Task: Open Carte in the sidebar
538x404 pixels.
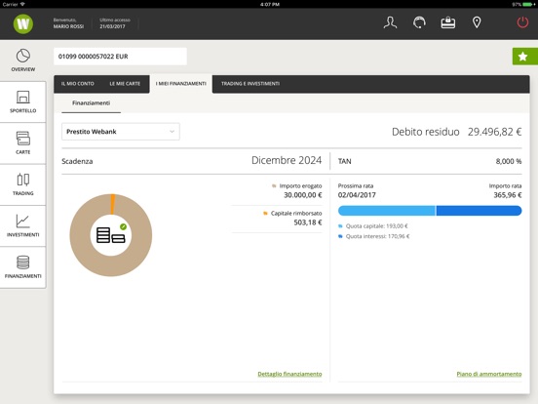Action: [23, 142]
